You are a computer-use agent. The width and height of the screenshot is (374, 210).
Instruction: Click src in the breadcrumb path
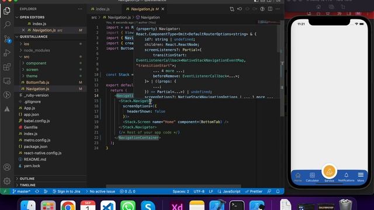(x=94, y=17)
